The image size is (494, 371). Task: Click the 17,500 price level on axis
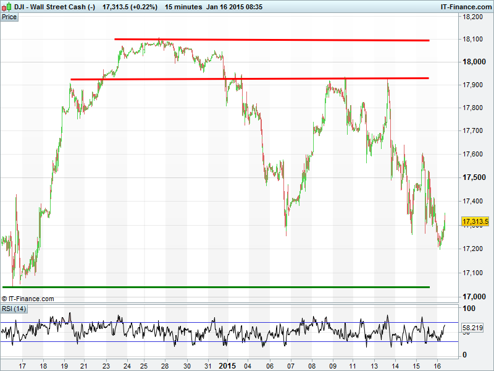click(x=474, y=177)
